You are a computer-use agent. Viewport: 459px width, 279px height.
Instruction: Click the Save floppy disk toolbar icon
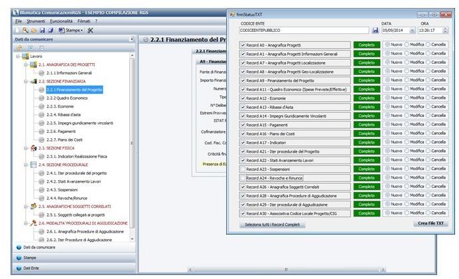click(41, 31)
